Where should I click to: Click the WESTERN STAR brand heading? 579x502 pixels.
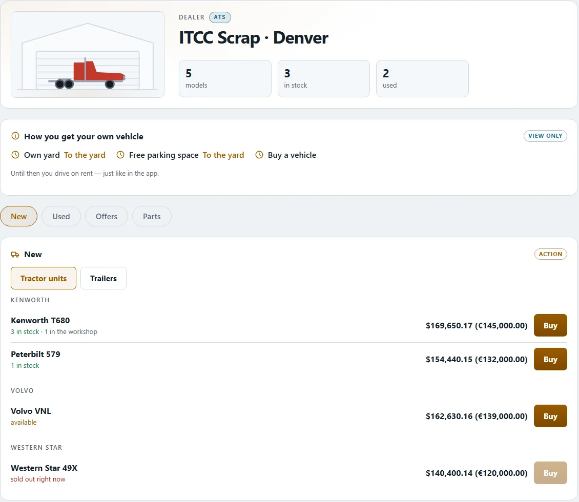[36, 447]
